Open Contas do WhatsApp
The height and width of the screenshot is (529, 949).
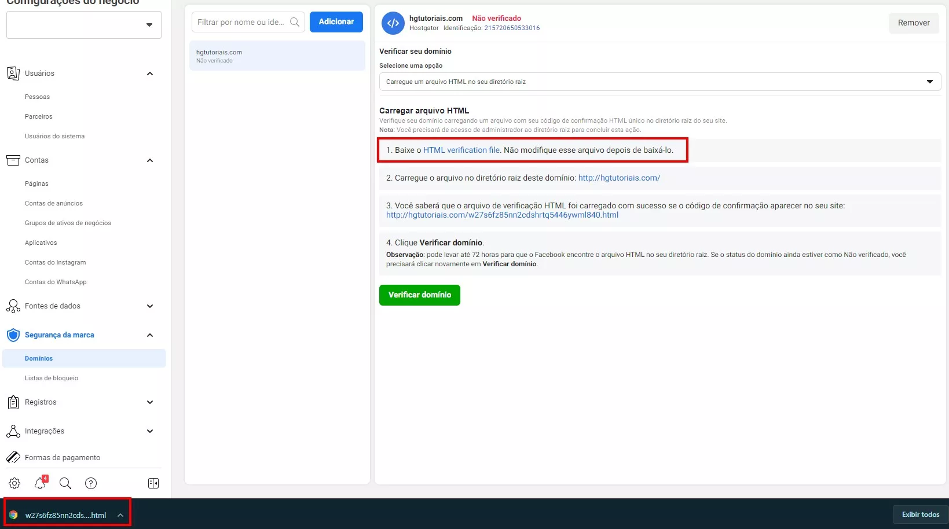(56, 282)
